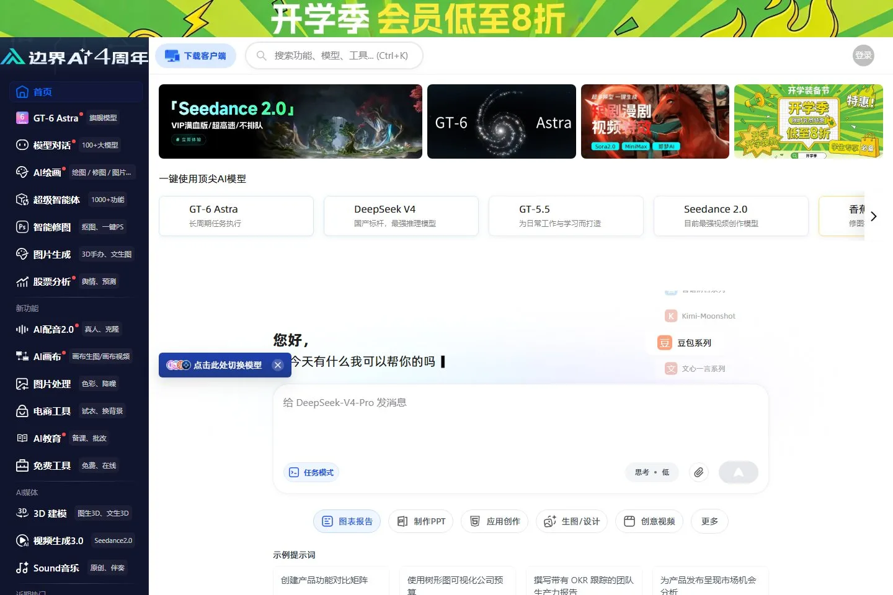This screenshot has width=893, height=595.
Task: Open AI画布 canvas icon
Action: [22, 356]
